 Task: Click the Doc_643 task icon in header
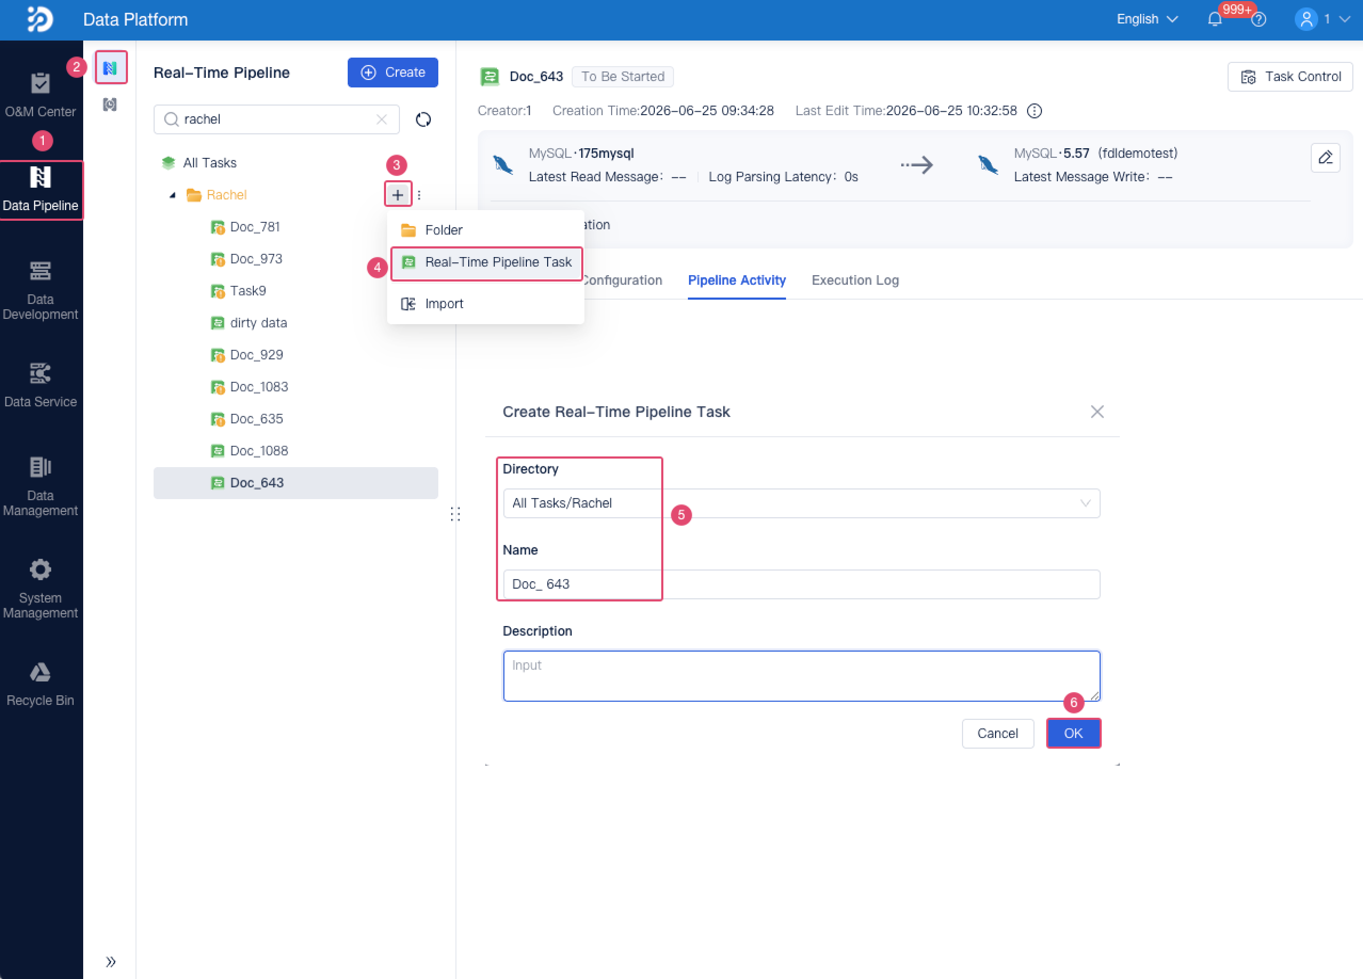490,76
